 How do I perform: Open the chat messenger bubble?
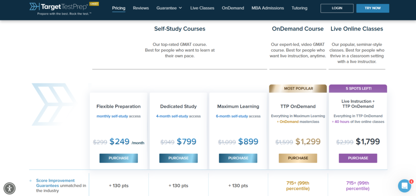click(404, 186)
